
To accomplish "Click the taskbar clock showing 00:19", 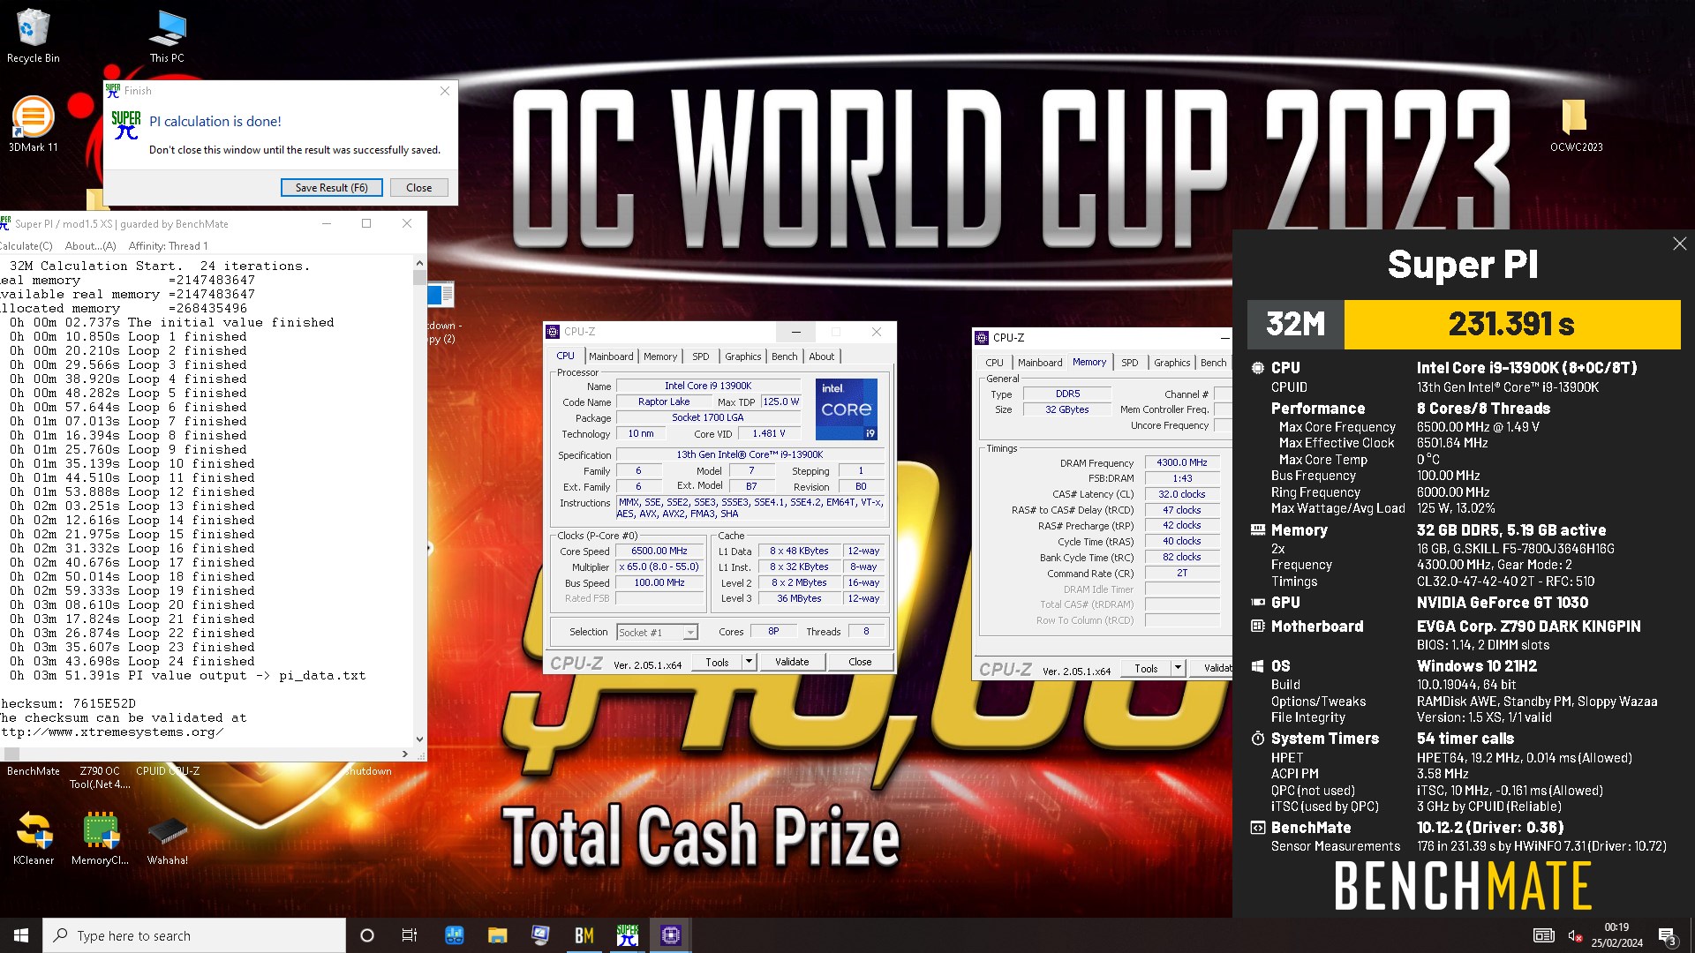I will tap(1616, 935).
